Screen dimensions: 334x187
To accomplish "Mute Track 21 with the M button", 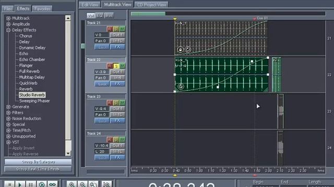I will tap(122, 29).
